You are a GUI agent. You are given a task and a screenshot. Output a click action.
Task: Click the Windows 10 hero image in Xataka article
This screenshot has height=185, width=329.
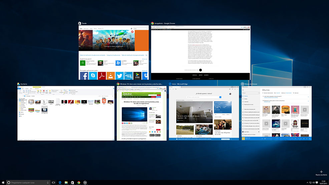(x=134, y=114)
